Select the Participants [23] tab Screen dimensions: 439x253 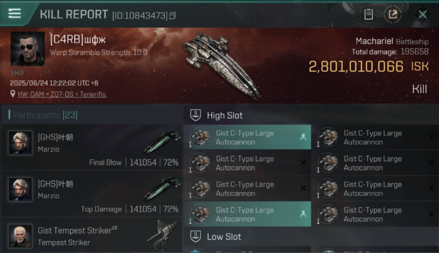click(x=45, y=115)
